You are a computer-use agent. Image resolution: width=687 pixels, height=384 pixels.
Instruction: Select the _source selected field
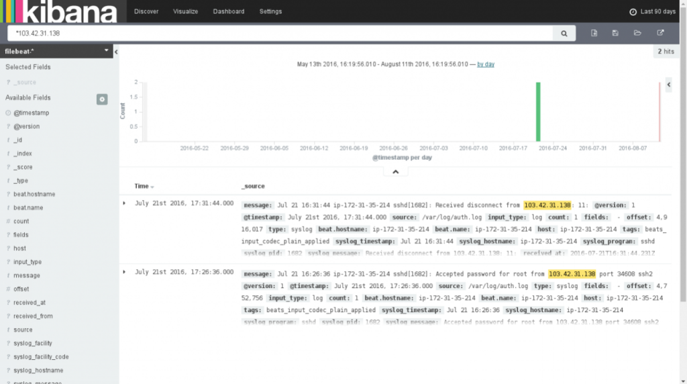coord(25,83)
